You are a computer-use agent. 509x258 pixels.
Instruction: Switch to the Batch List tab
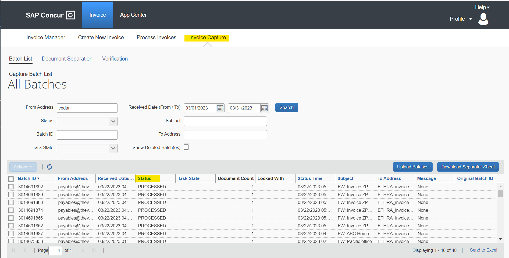coord(20,59)
